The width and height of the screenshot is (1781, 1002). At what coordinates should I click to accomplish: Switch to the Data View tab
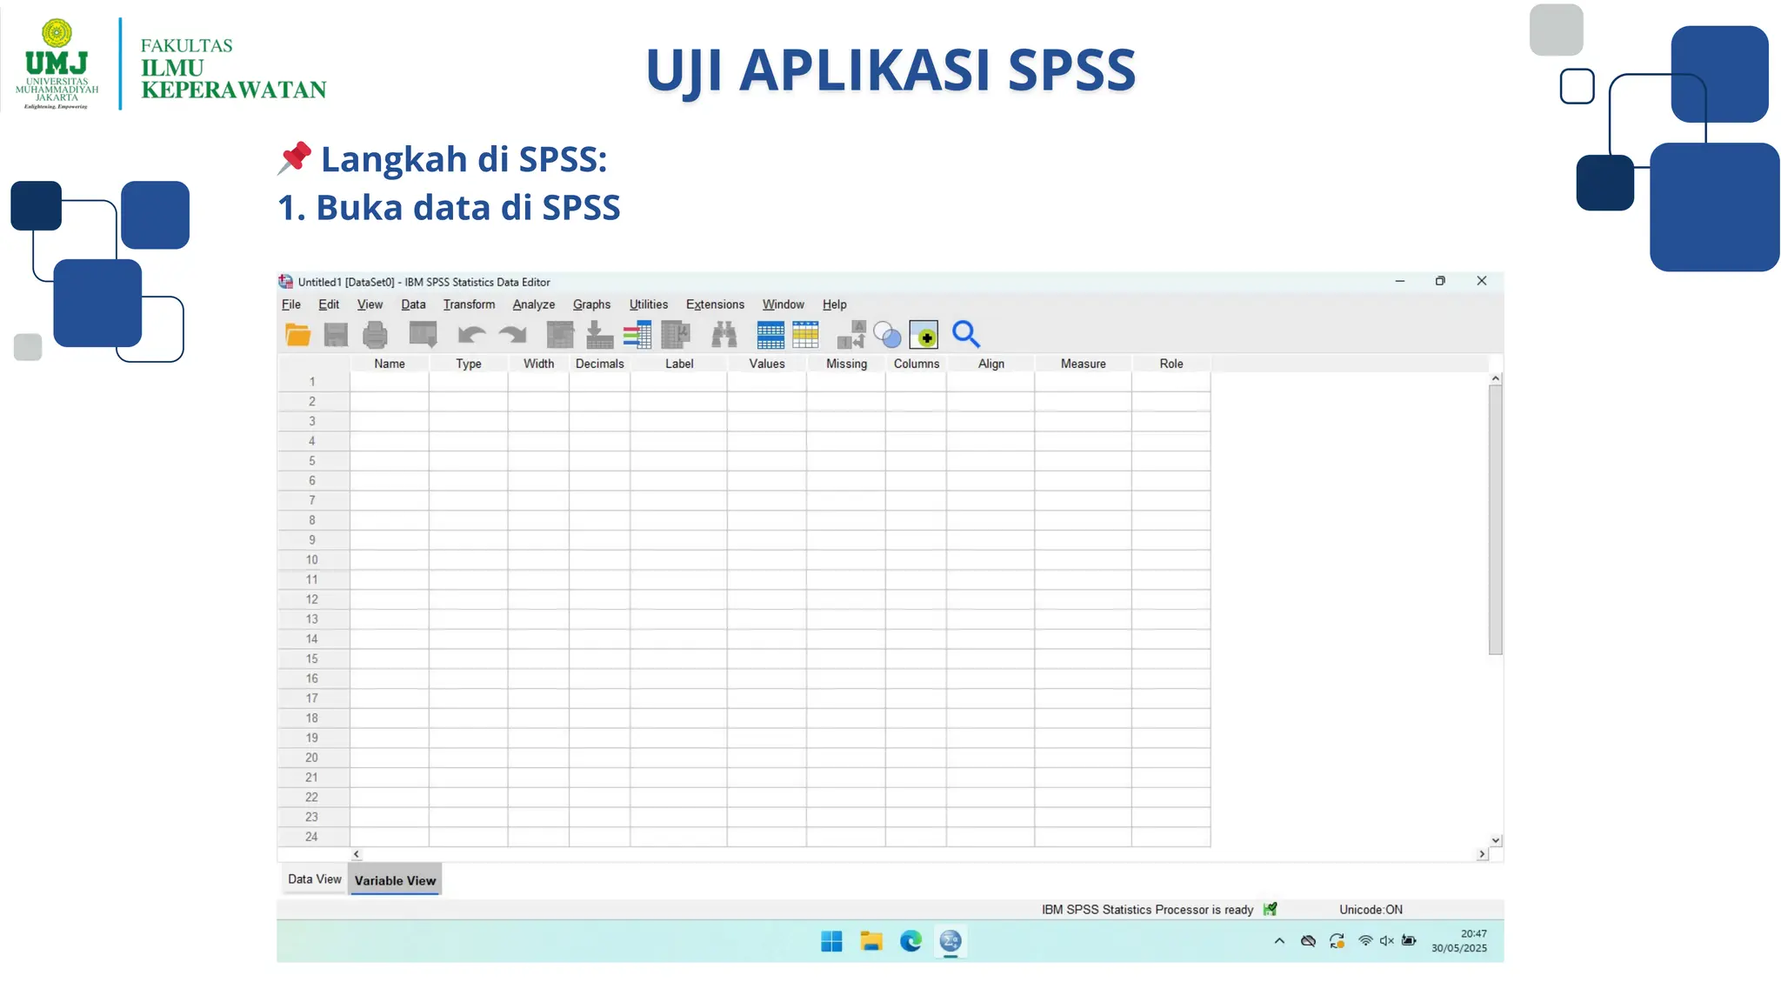pyautogui.click(x=314, y=879)
